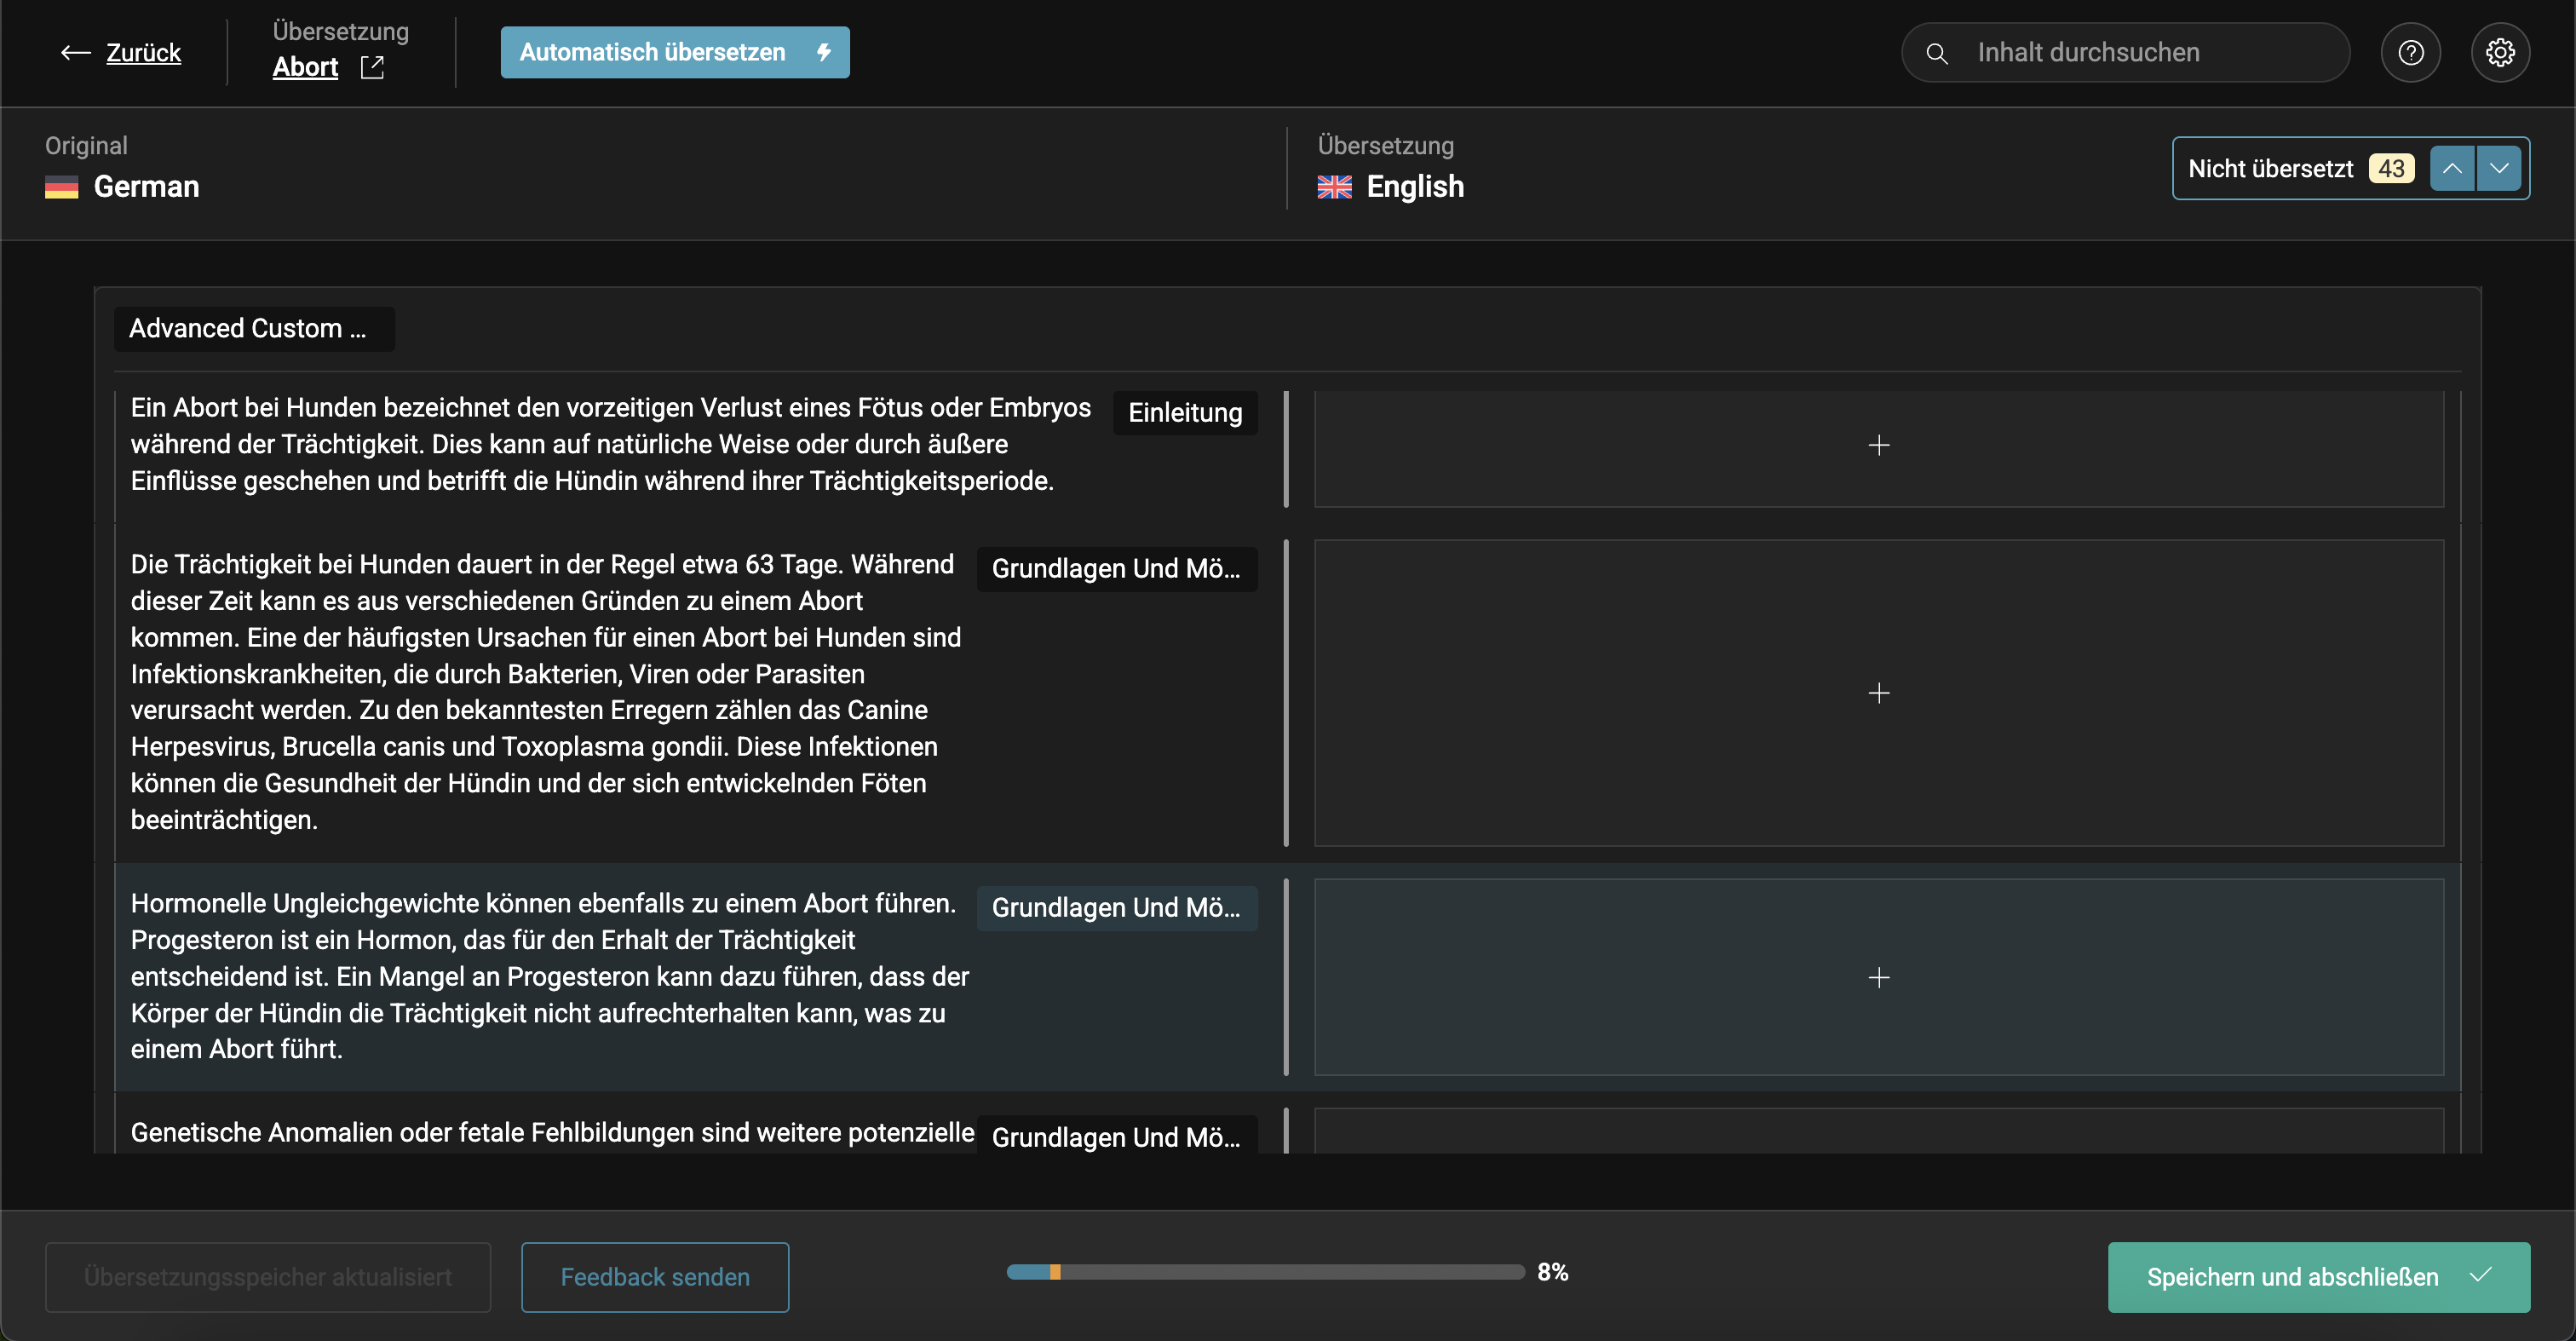Jump to previous untranslated string
Image resolution: width=2576 pixels, height=1341 pixels.
point(2452,168)
